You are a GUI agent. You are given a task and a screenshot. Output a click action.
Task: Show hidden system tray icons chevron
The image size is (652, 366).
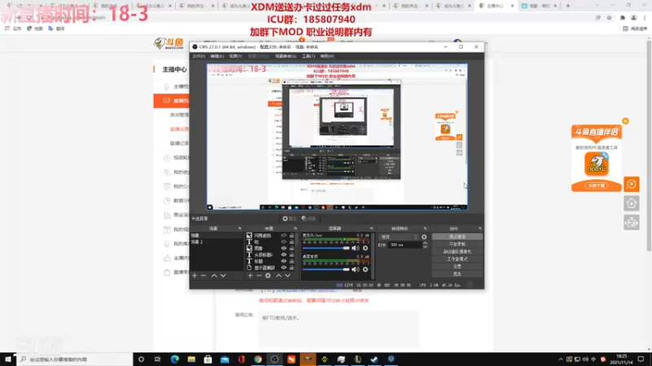pyautogui.click(x=561, y=359)
